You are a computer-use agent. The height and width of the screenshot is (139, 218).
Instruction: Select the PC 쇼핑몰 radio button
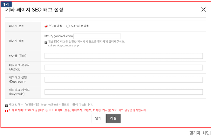click(46, 26)
